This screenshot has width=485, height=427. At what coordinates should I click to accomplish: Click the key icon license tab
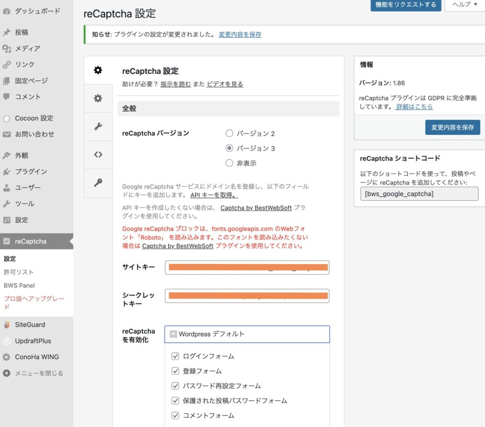coord(98,183)
